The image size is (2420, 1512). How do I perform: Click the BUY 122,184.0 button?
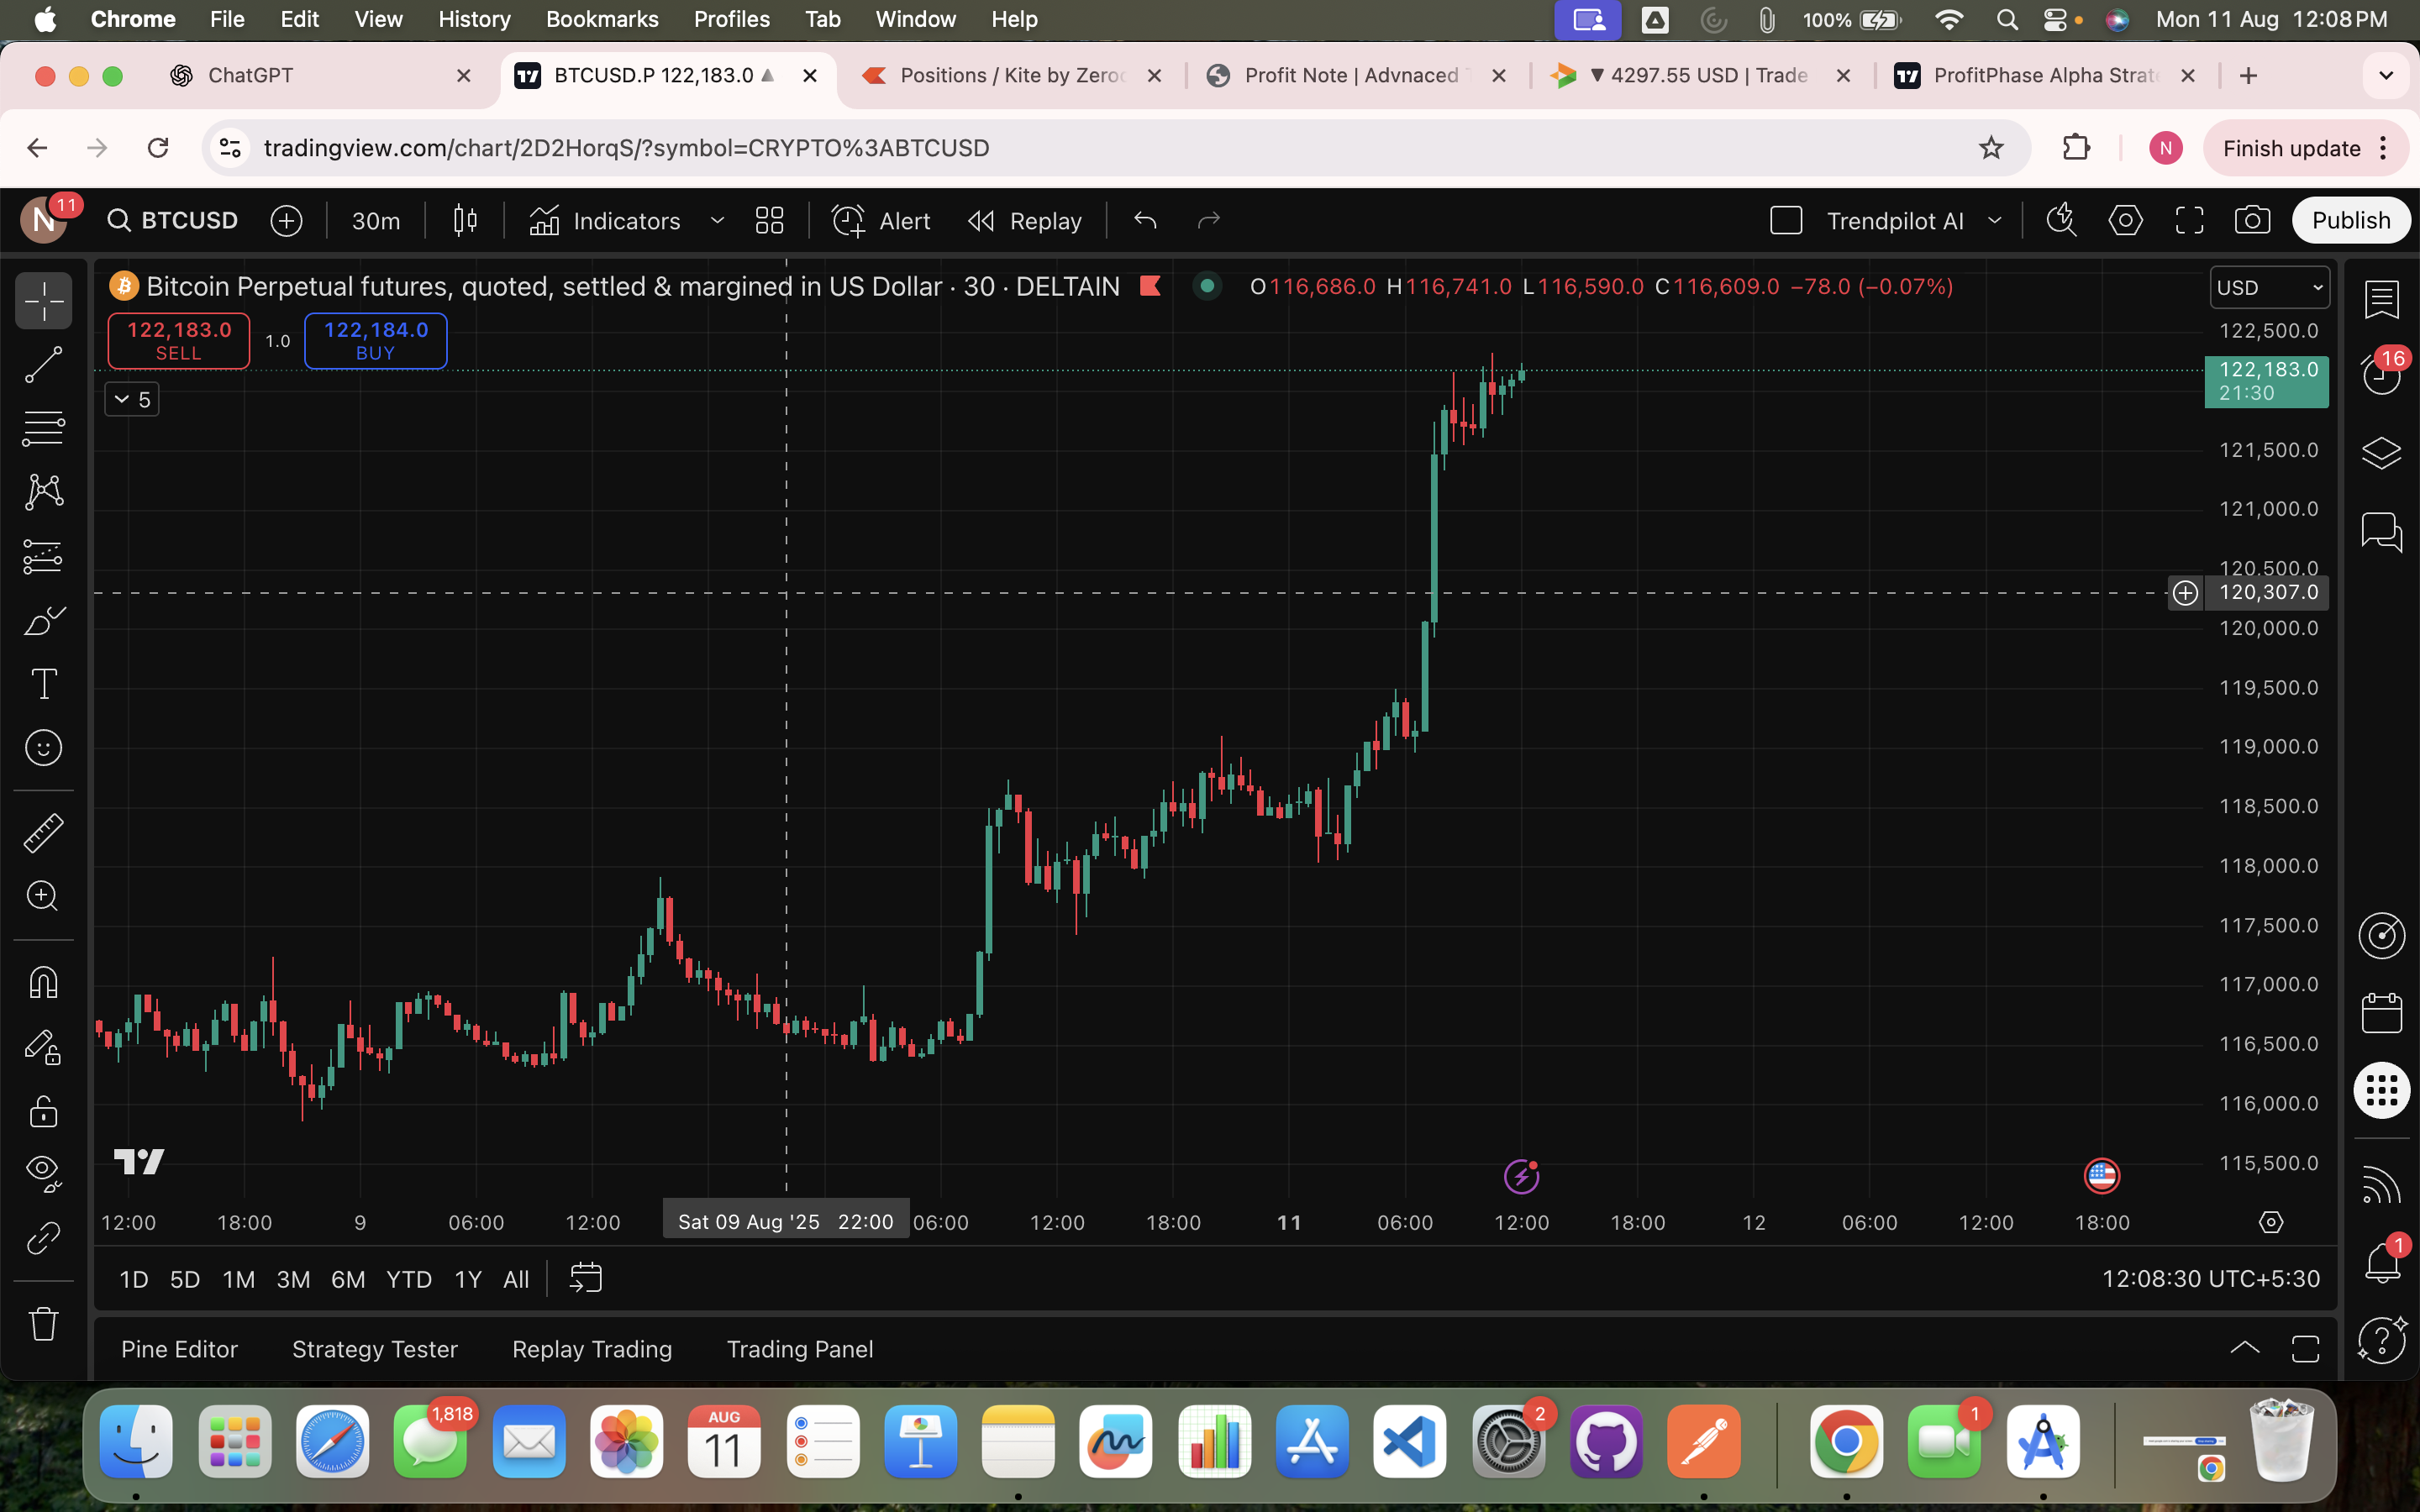pyautogui.click(x=375, y=340)
